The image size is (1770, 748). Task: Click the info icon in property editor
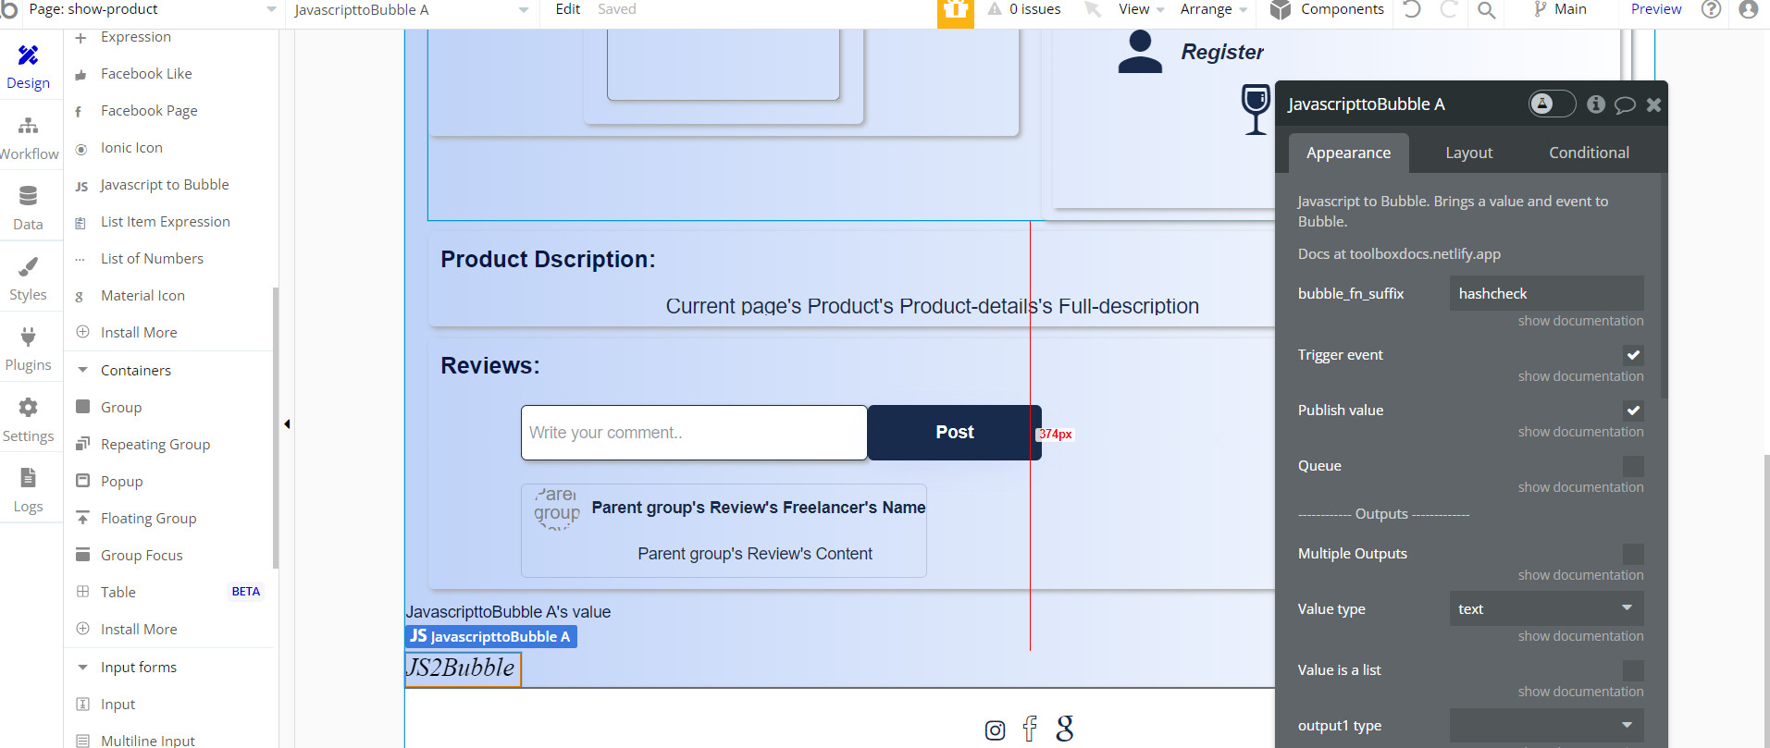[1596, 104]
